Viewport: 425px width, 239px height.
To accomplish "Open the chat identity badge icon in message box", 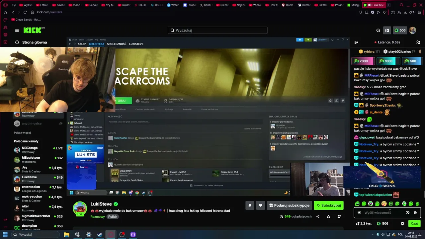I will 359,212.
